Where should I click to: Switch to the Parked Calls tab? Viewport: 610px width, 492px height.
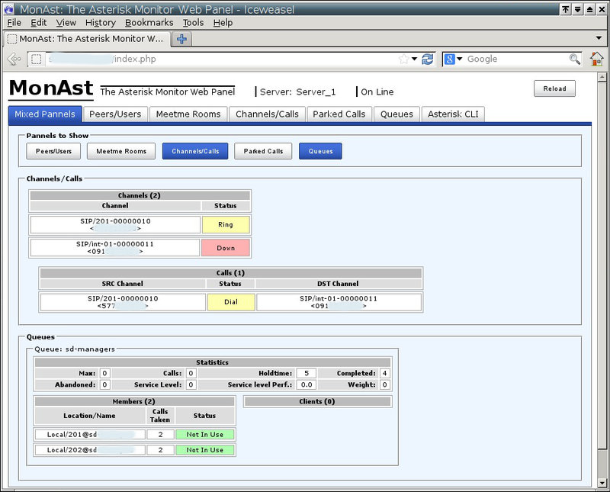pos(340,114)
